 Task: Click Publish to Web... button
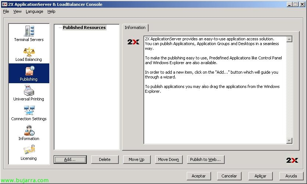point(206,159)
